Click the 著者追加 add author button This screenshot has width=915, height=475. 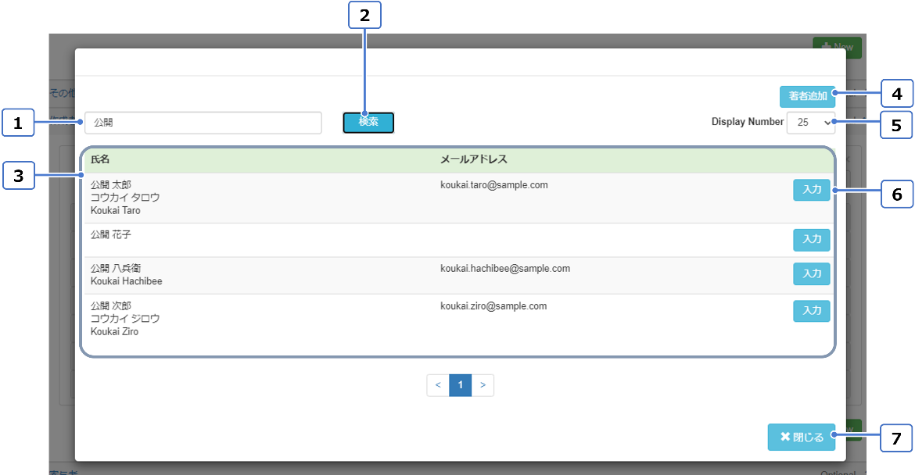pos(807,96)
